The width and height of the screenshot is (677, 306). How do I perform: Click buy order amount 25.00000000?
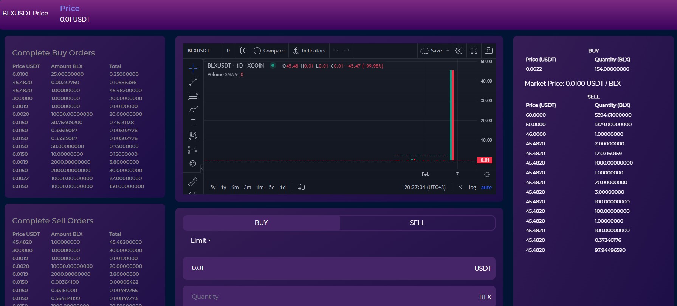pyautogui.click(x=67, y=74)
